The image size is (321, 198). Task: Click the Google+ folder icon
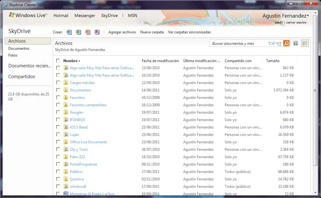point(66,112)
